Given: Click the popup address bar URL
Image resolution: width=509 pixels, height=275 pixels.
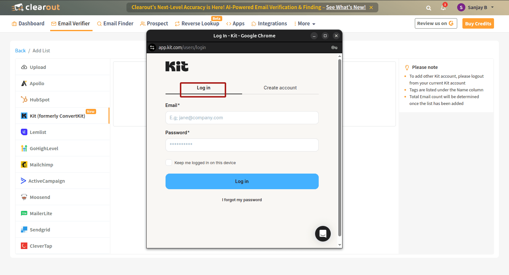Looking at the screenshot, I should pos(182,47).
